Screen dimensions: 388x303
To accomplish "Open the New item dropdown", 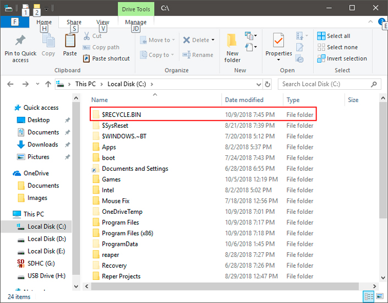I will click(251, 36).
